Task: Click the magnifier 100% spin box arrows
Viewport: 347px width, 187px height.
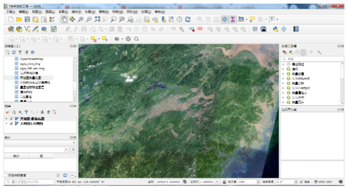Action: tap(258, 182)
